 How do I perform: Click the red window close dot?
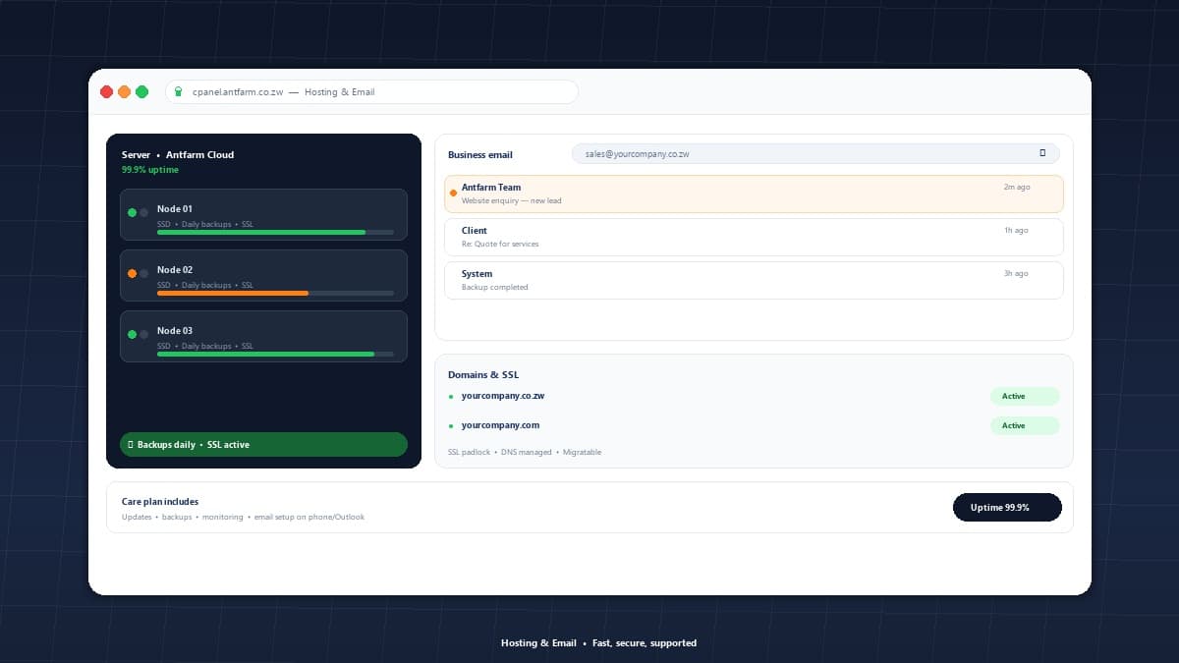point(107,92)
